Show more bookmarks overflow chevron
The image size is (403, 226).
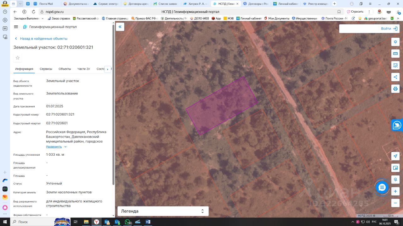pyautogui.click(x=398, y=19)
